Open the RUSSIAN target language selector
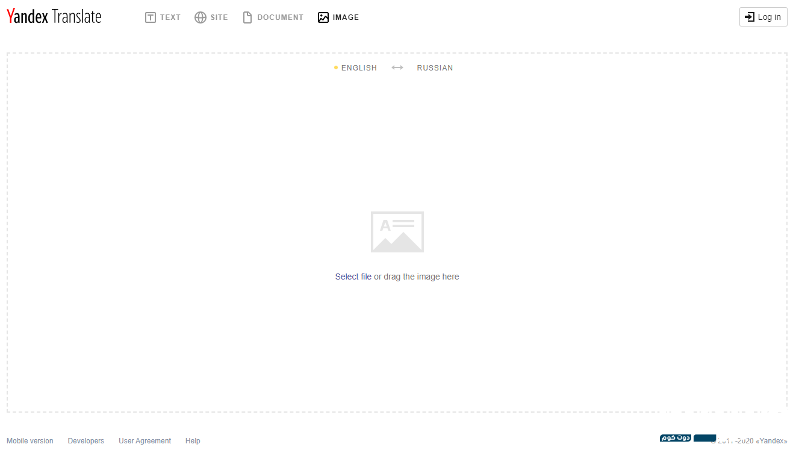Screen dimensions: 796x450 point(435,68)
